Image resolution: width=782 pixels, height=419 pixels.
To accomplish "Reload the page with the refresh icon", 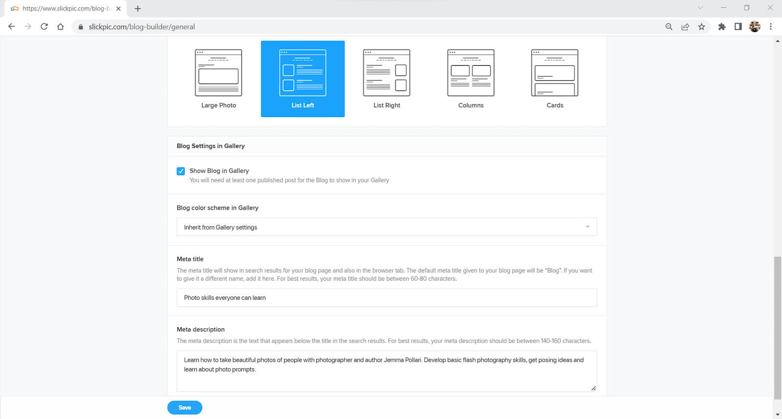I will pos(44,27).
